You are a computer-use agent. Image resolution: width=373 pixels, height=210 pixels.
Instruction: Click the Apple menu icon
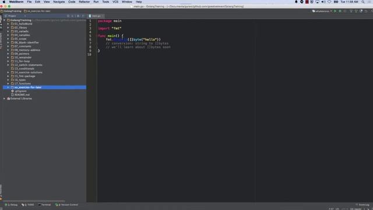point(4,2)
